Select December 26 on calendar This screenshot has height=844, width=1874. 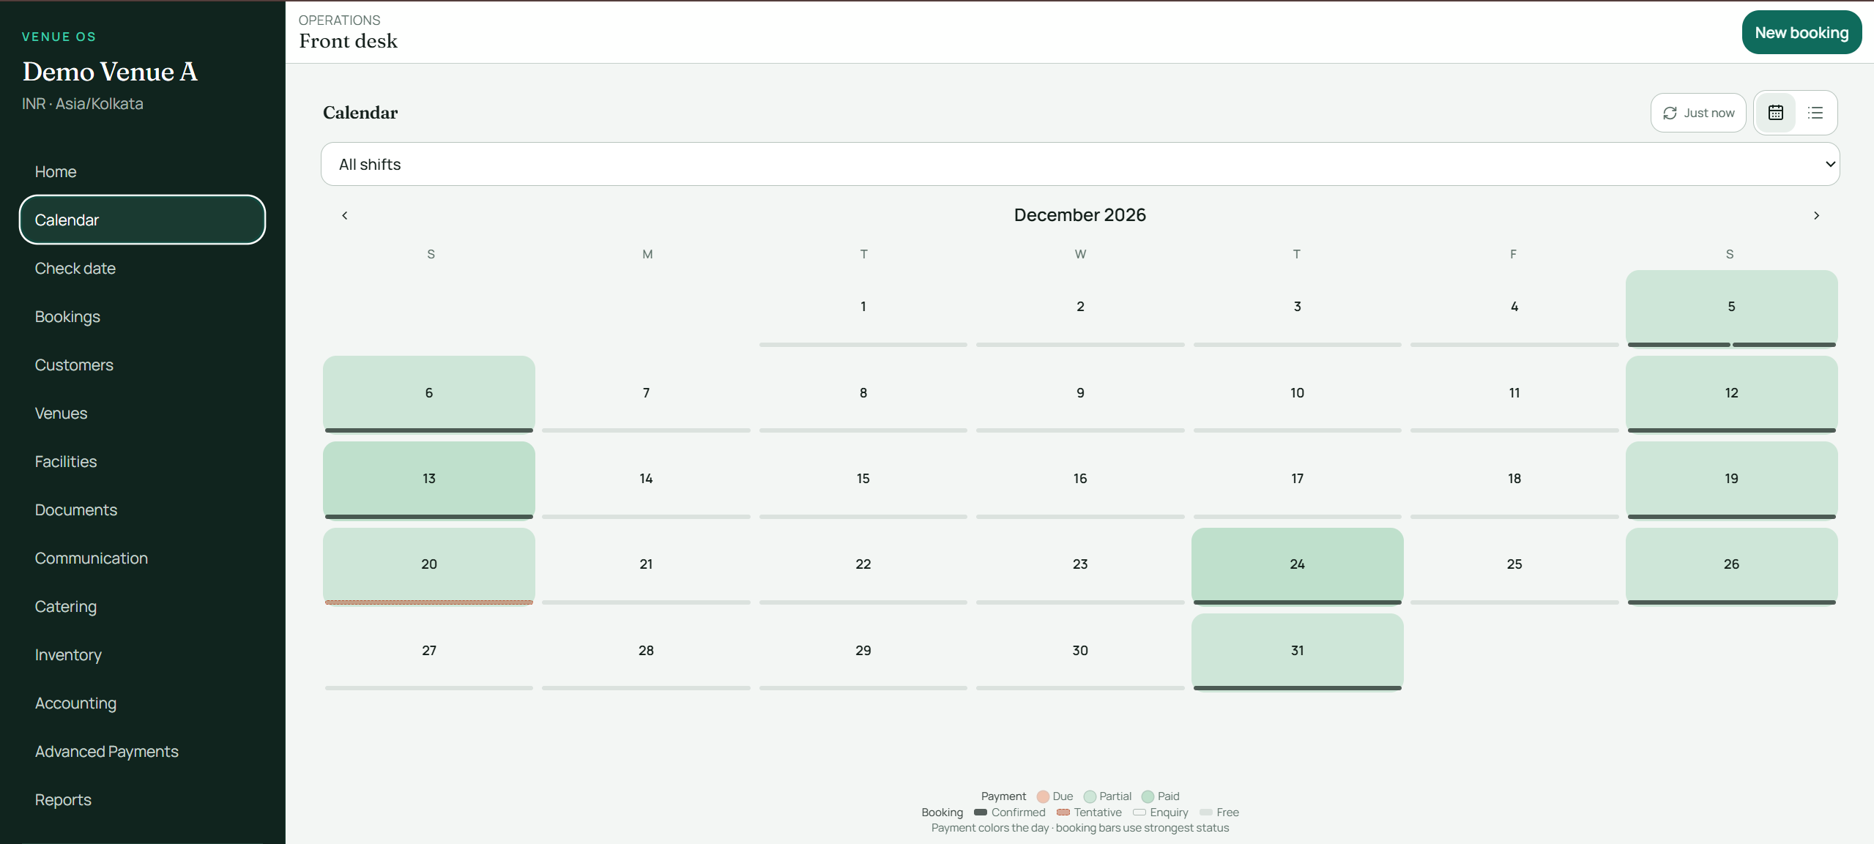[x=1731, y=566]
